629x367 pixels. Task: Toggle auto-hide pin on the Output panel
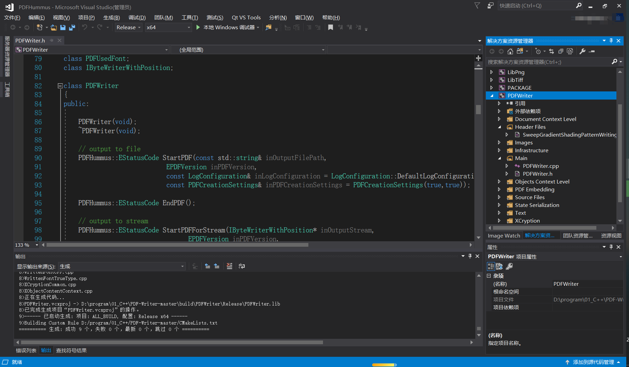coord(470,256)
